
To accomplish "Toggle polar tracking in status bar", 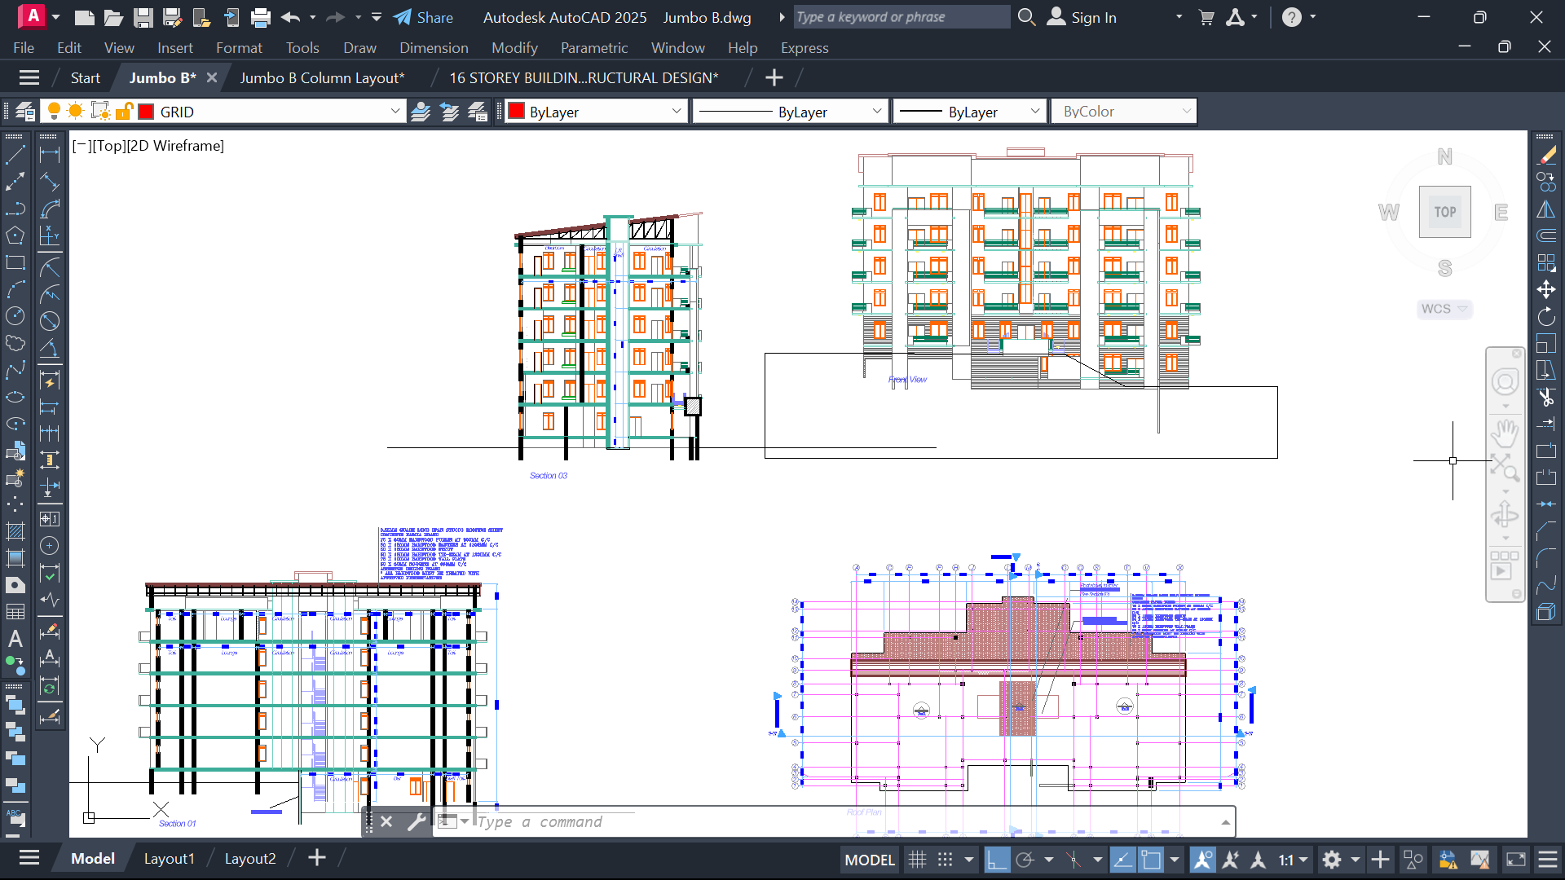I will tap(1025, 860).
